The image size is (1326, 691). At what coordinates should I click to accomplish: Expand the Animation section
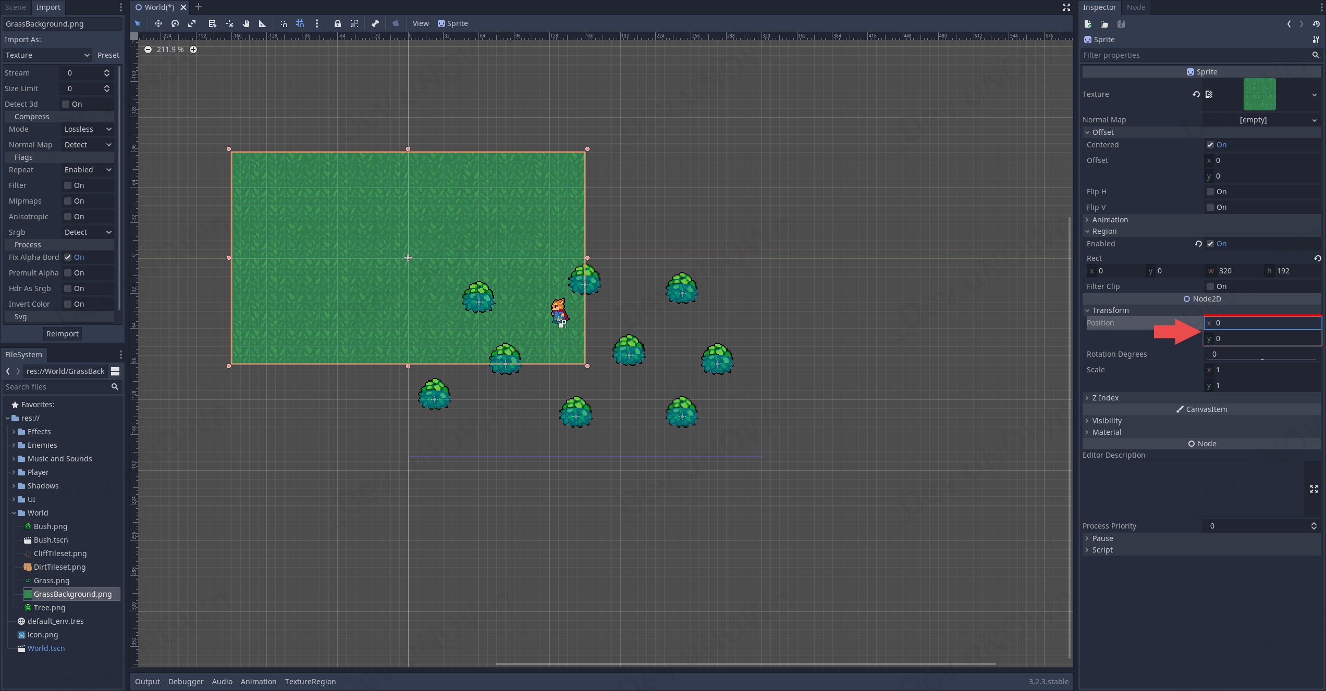[1110, 220]
